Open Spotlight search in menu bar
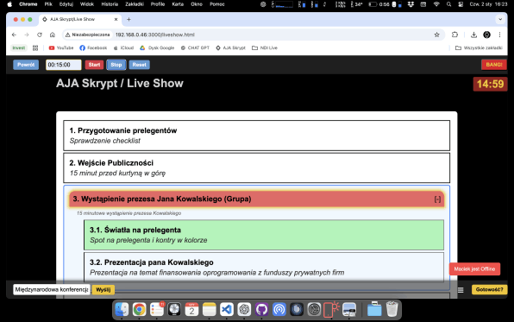The image size is (514, 322). 448,4
